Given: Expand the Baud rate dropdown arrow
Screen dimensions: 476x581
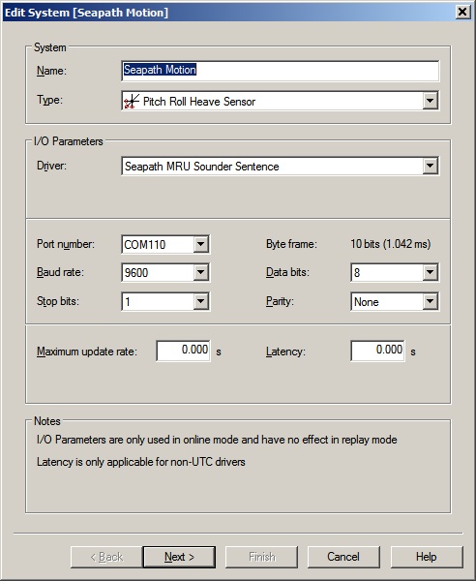Looking at the screenshot, I should click(x=200, y=272).
